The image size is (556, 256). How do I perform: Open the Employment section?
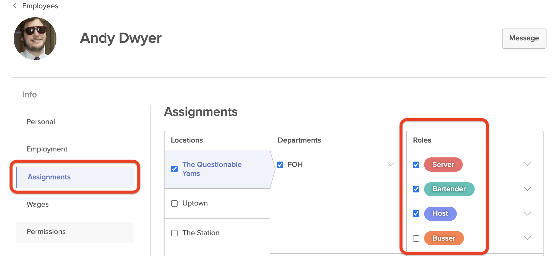[x=47, y=149]
